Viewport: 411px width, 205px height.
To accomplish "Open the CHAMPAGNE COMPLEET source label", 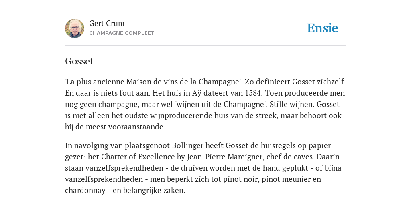I will (122, 33).
